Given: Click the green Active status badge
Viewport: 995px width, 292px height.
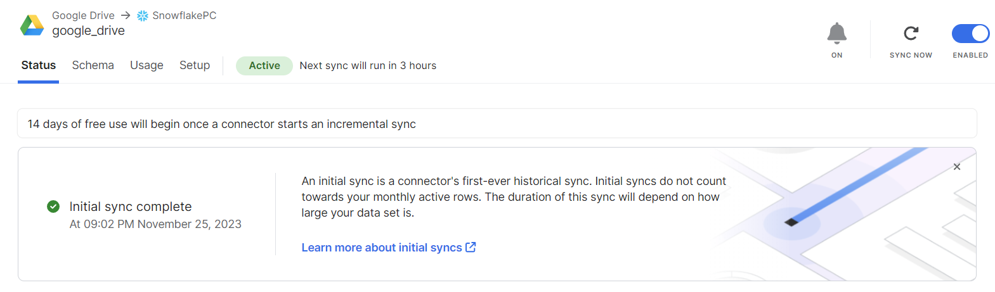Looking at the screenshot, I should point(264,66).
